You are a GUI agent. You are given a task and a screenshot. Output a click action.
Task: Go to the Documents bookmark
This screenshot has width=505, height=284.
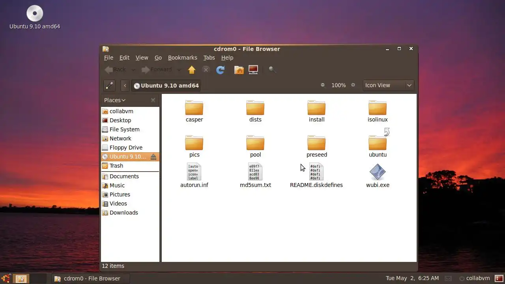[130, 176]
